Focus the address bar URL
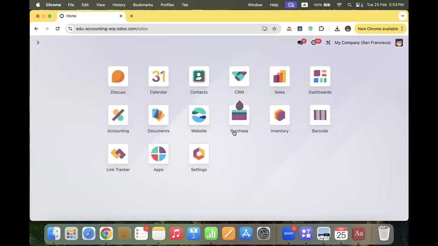This screenshot has height=246, width=438. (112, 29)
